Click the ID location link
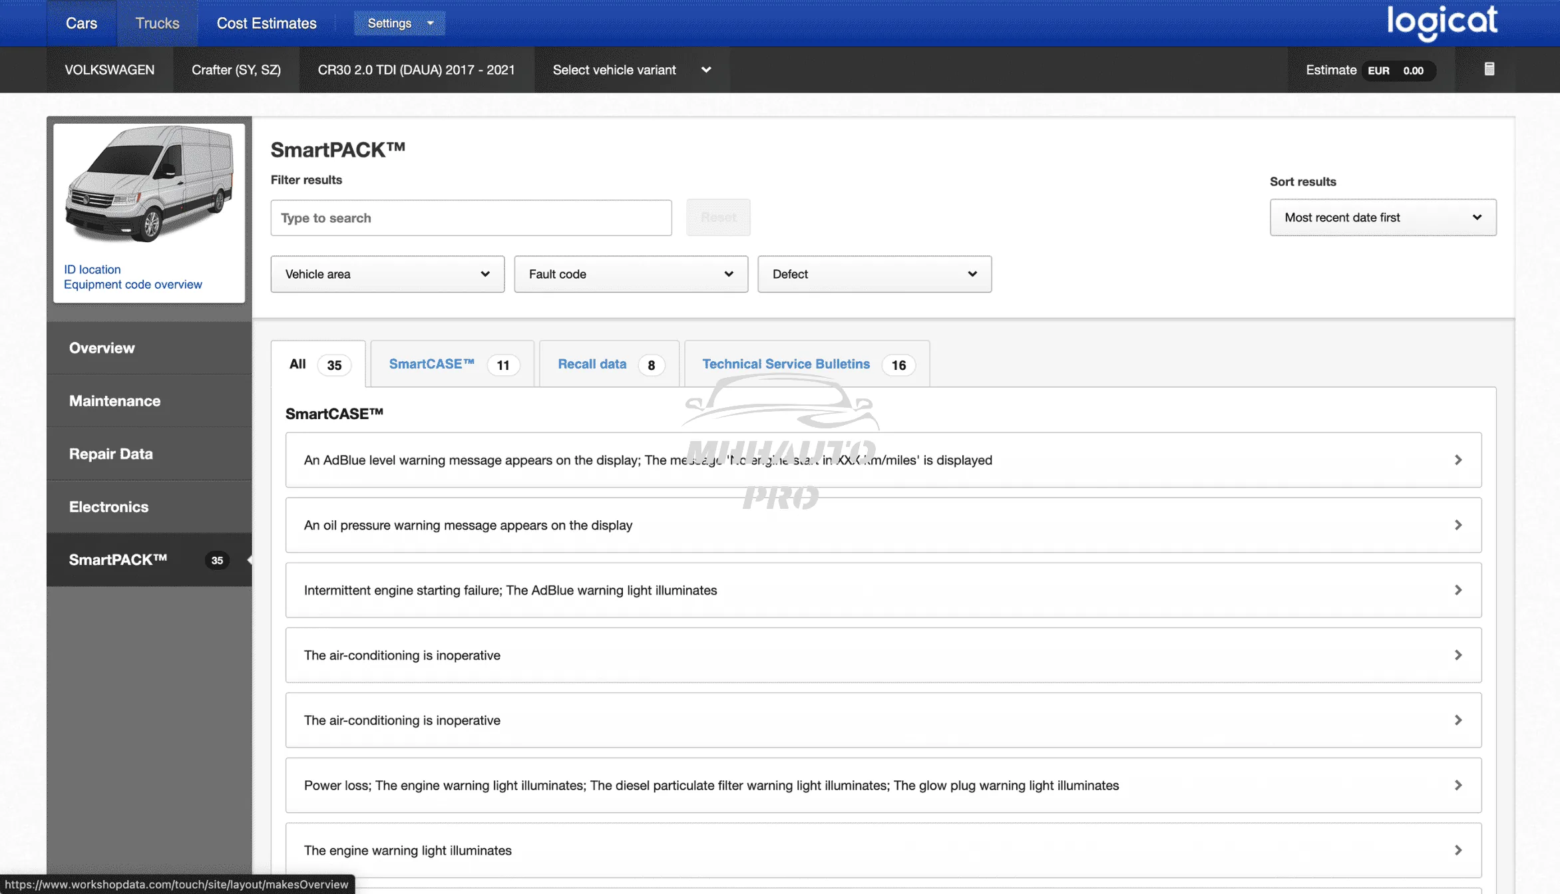1560x894 pixels. [92, 269]
